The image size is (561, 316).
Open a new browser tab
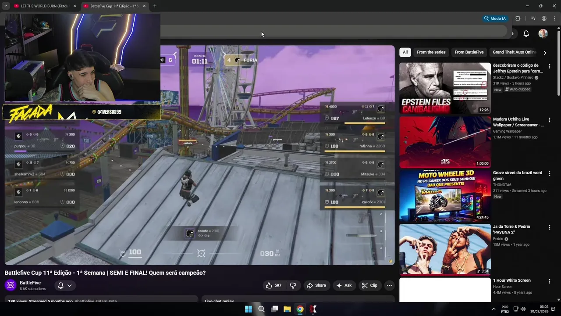tap(155, 6)
